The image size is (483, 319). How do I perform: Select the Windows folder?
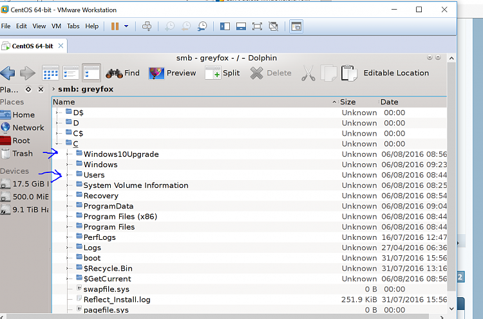click(100, 165)
